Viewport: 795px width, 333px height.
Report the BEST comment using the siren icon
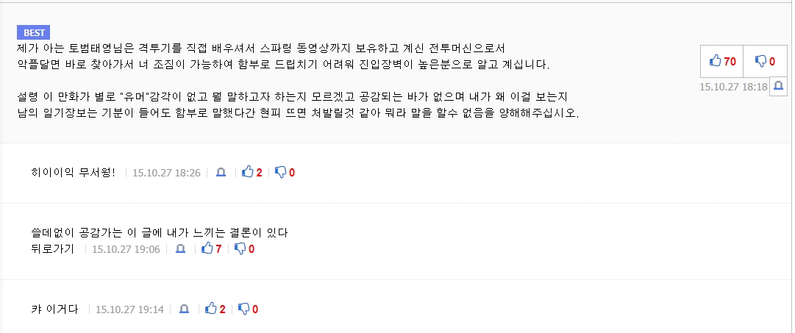point(779,85)
